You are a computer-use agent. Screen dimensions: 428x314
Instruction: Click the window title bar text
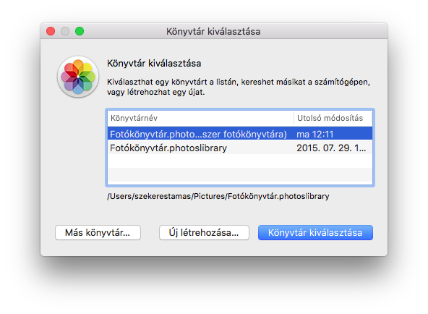[213, 31]
